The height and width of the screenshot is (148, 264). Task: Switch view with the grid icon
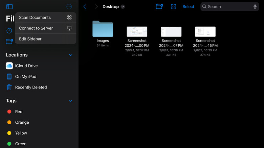click(x=173, y=6)
